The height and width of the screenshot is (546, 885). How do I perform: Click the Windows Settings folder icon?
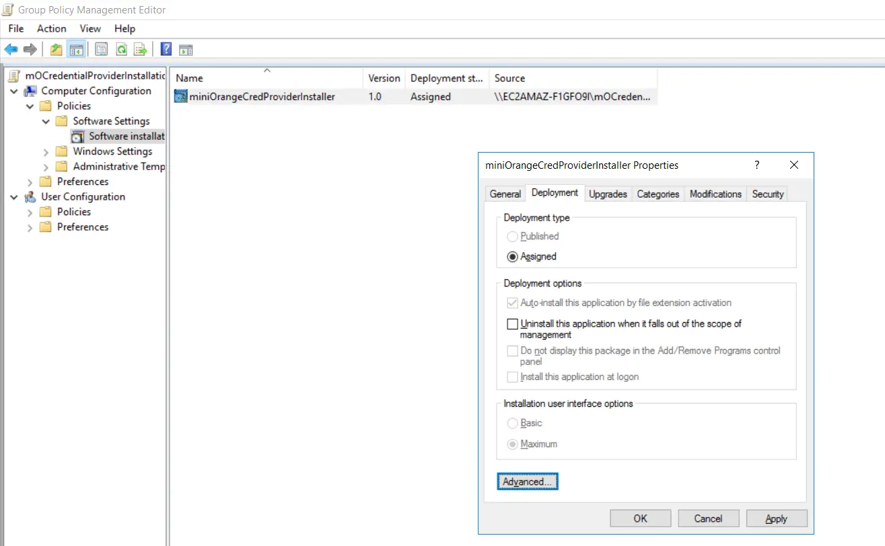(62, 151)
